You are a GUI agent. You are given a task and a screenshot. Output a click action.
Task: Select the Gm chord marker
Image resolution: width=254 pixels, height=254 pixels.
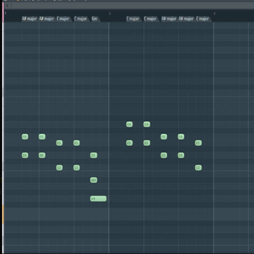(95, 19)
